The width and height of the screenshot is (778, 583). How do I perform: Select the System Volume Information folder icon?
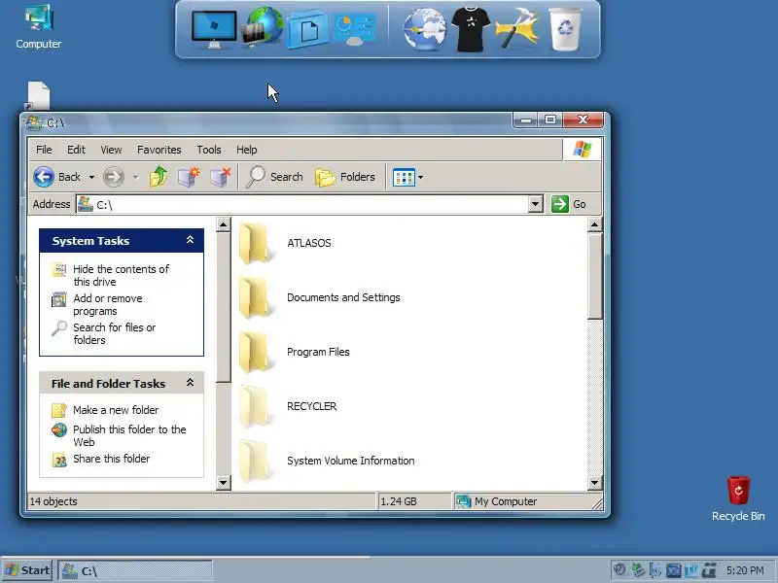pyautogui.click(x=254, y=461)
